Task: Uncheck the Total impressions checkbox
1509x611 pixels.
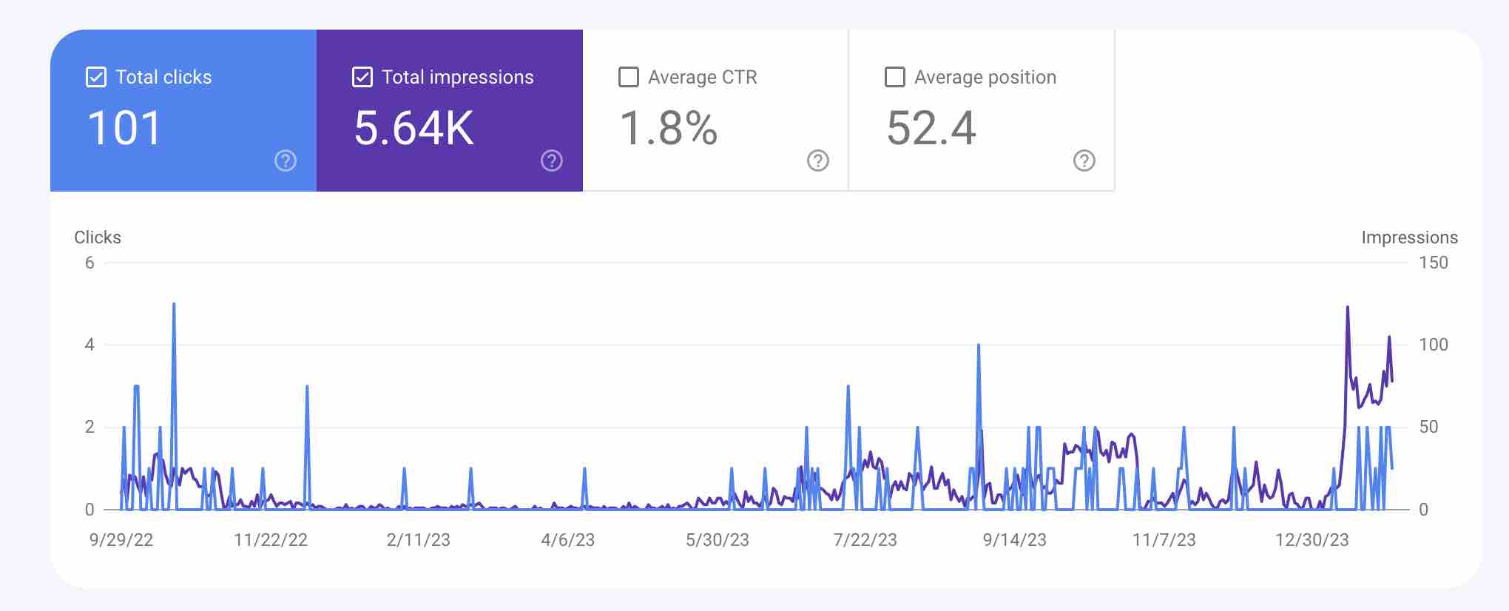Action: (362, 77)
